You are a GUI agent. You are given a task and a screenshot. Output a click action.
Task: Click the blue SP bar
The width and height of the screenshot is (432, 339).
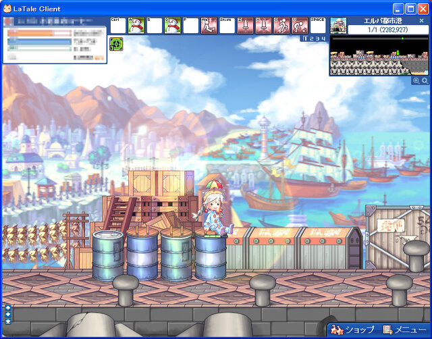39,42
